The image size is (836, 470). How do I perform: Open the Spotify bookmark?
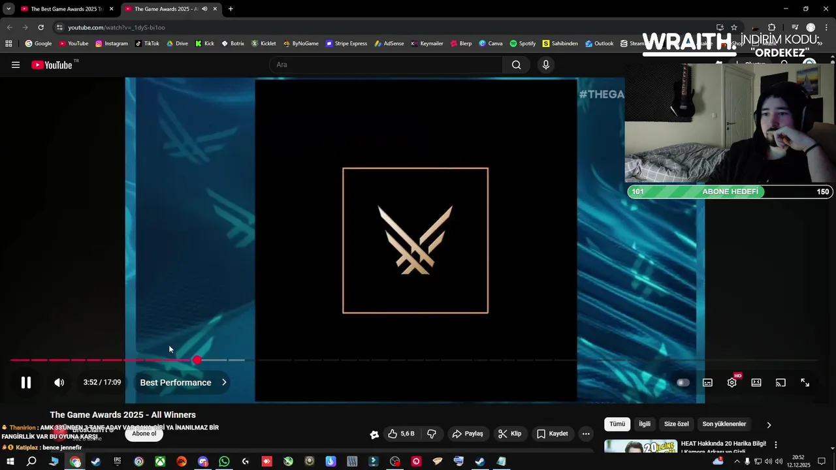522,44
